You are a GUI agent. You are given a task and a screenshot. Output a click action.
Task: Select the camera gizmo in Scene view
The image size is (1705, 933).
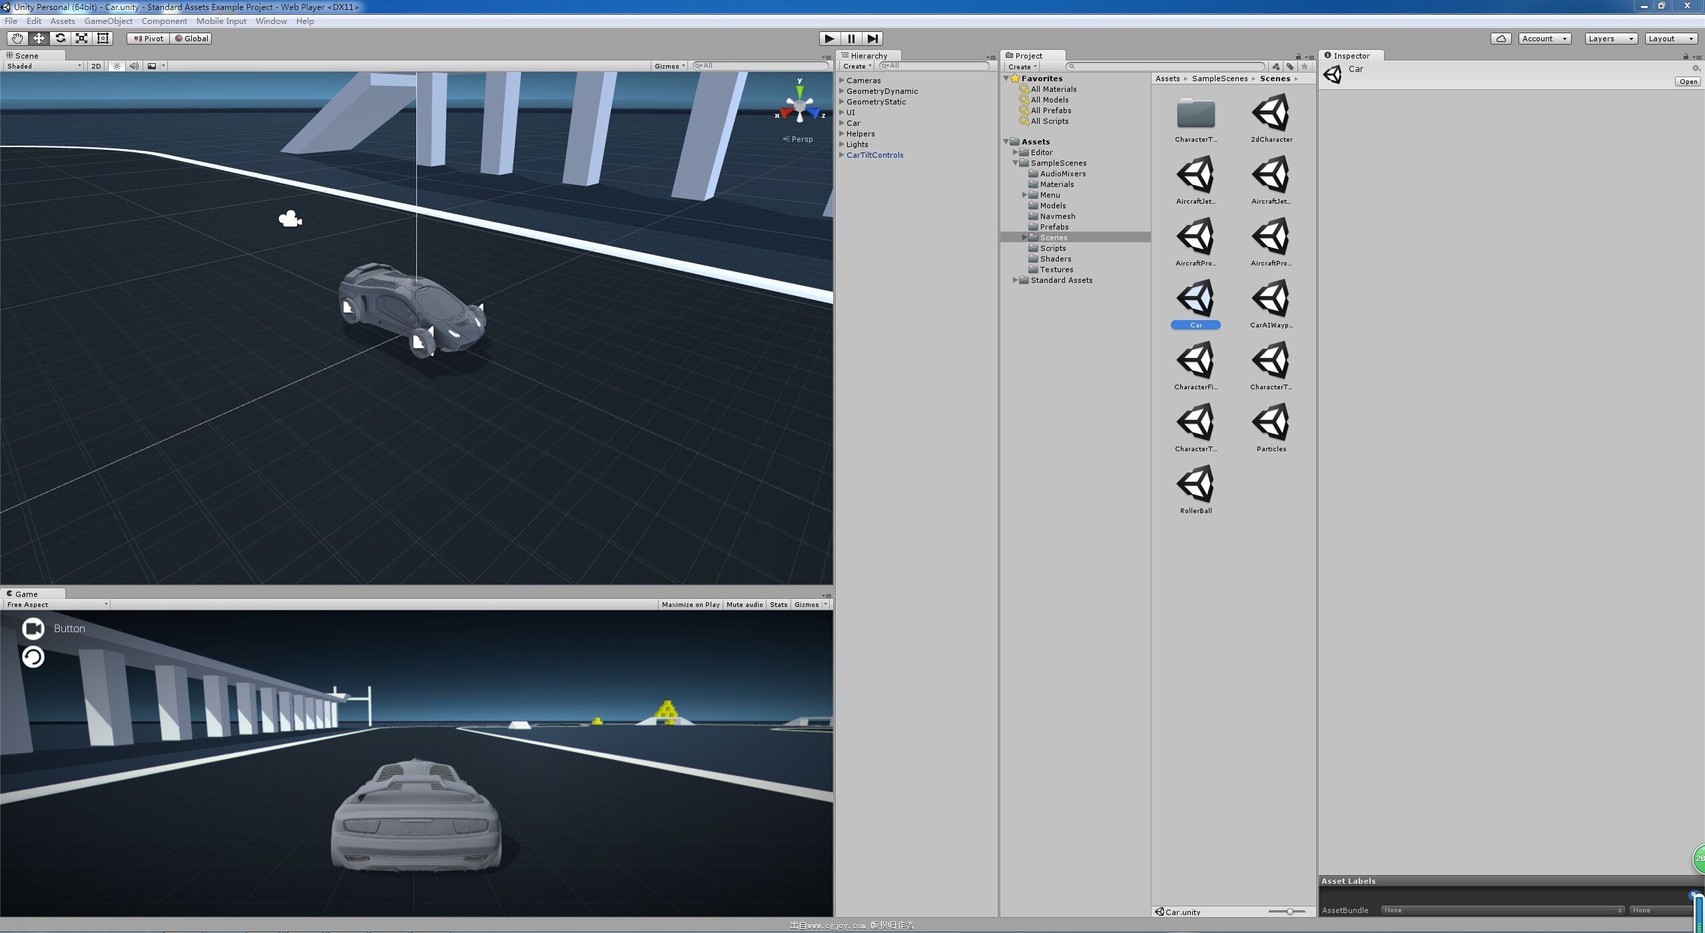pyautogui.click(x=290, y=218)
